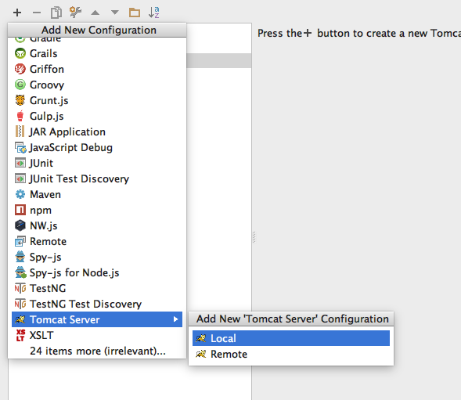
Task: Select the Tomcat Server menu item
Action: [97, 319]
